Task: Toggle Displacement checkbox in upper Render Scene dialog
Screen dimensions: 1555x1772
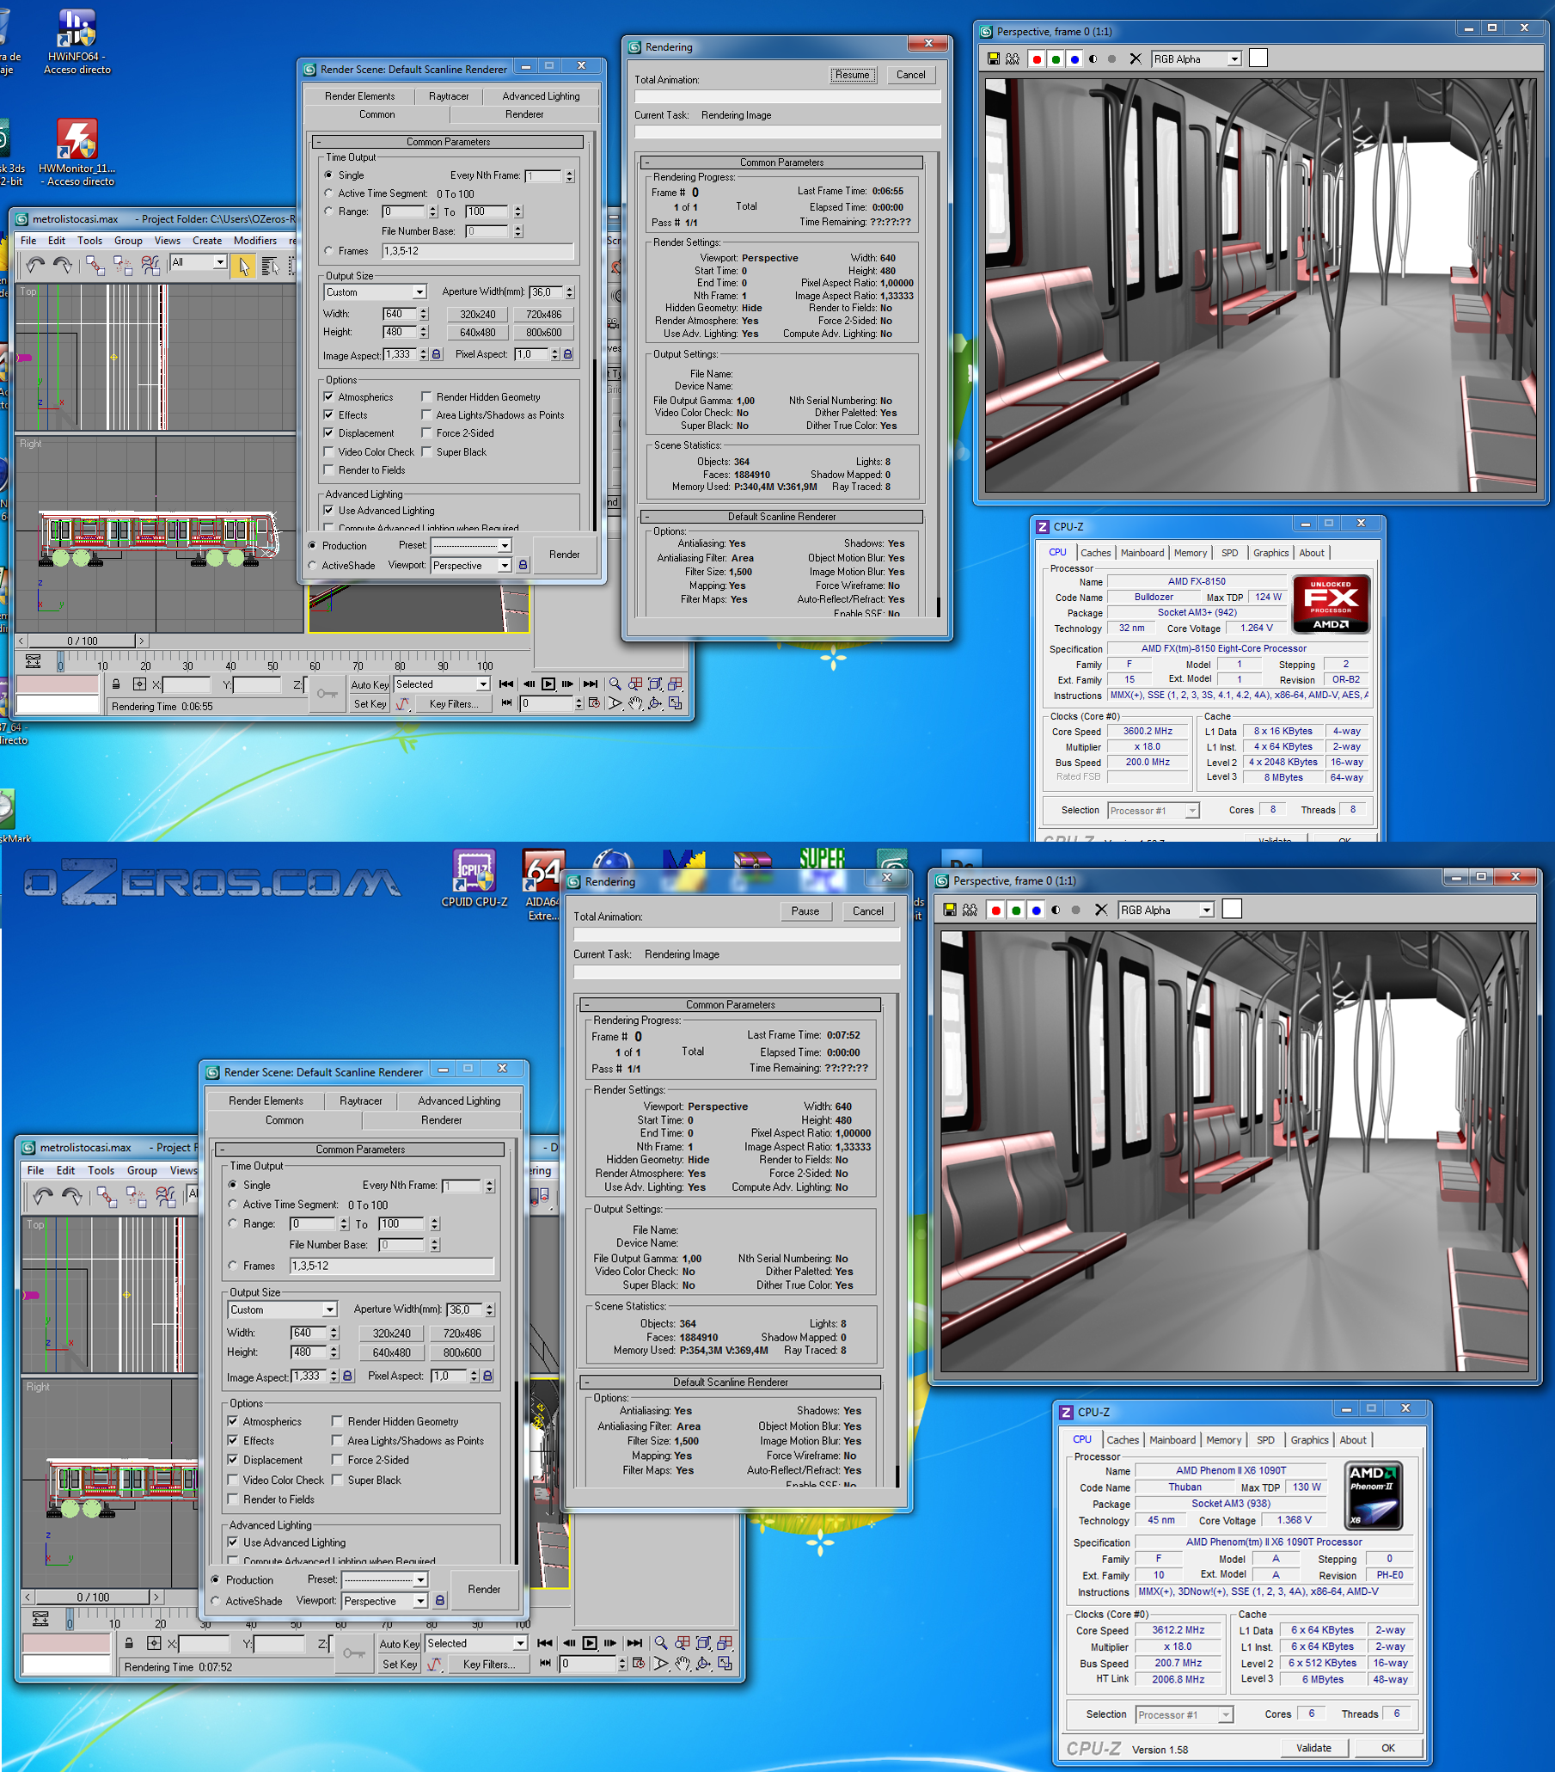Action: coord(328,432)
